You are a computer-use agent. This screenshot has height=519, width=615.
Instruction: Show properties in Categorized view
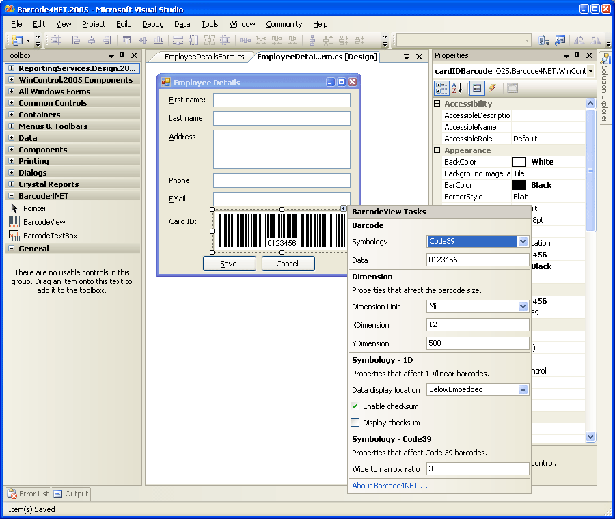click(x=441, y=88)
